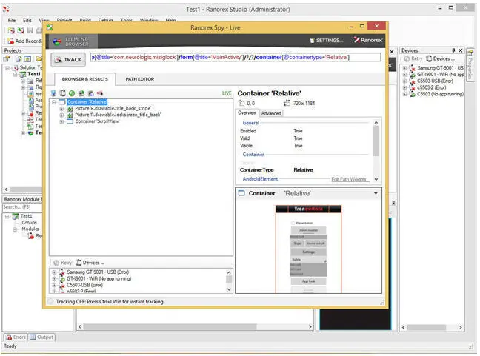Collapse Modules node in Module Browser

click(15, 229)
